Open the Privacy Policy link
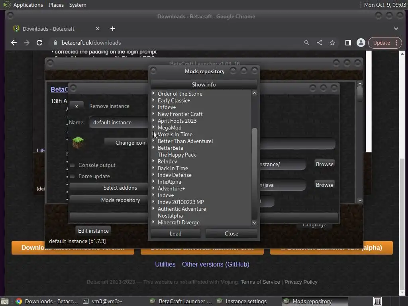Image resolution: width=408 pixels, height=306 pixels. coord(301,282)
